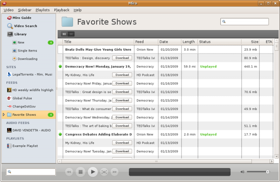Sort by Length column
This screenshot has width=280, height=182.
point(189,42)
